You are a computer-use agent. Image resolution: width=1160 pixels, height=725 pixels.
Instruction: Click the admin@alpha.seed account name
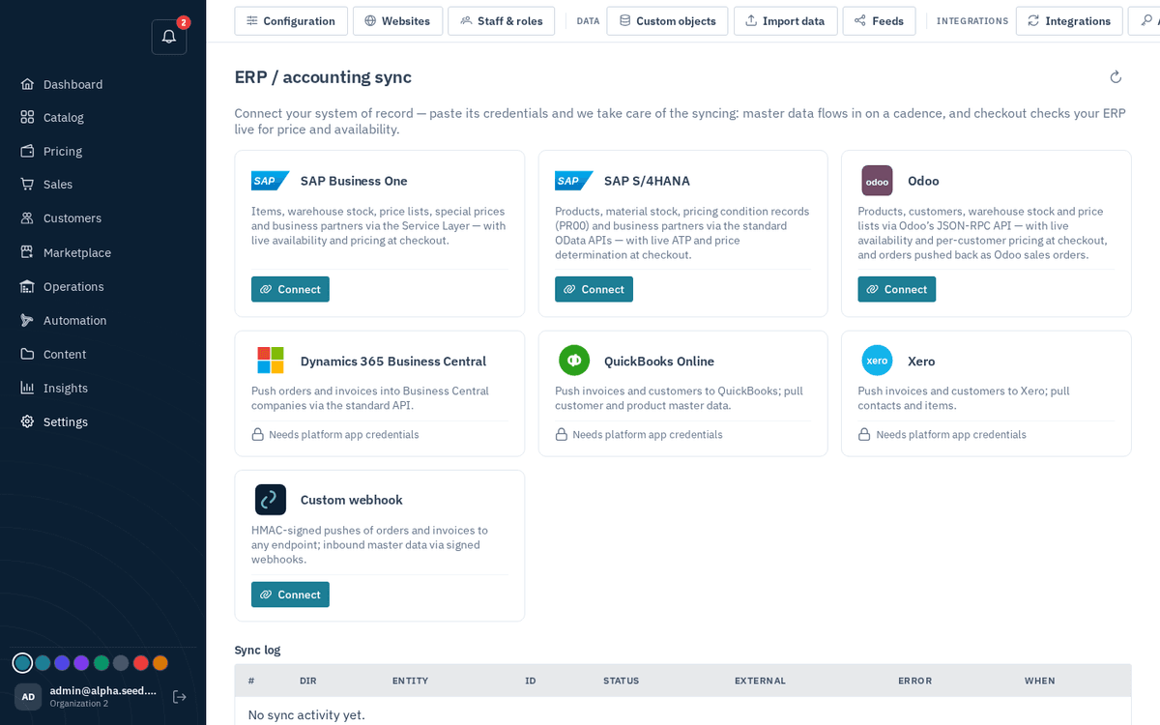[103, 690]
